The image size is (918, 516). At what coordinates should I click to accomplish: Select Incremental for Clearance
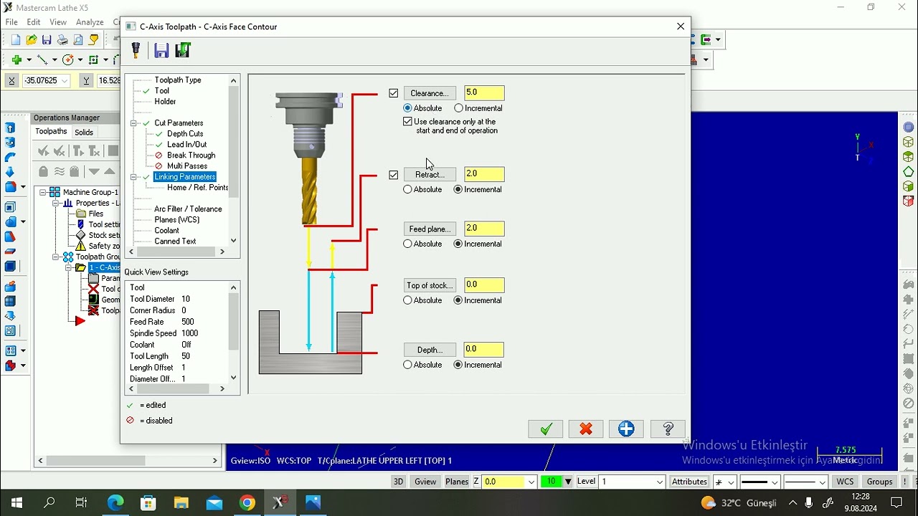point(458,108)
